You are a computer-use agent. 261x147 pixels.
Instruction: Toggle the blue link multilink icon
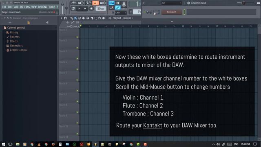pyautogui.click(x=117, y=7)
